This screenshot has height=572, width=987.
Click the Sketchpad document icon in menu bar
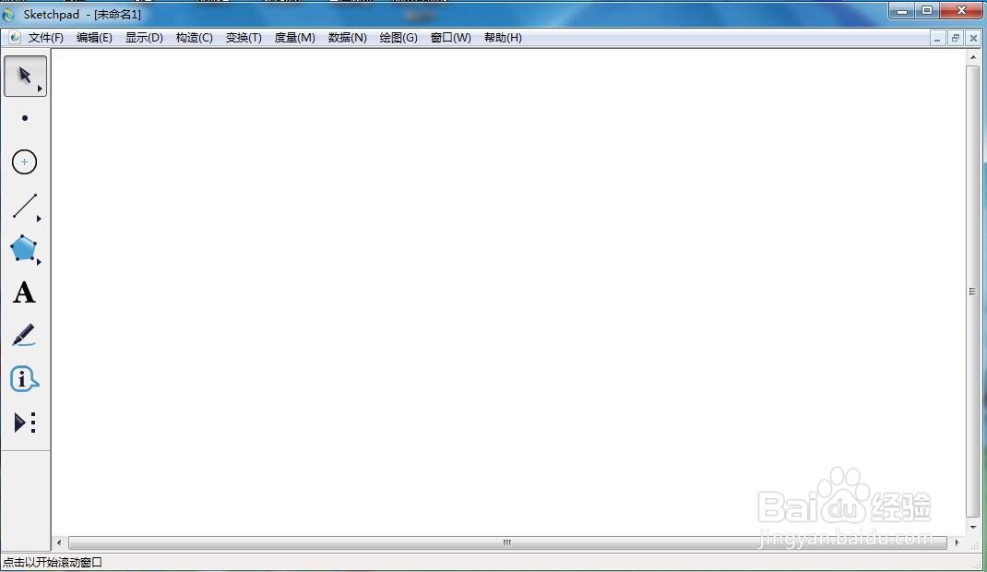pyautogui.click(x=15, y=38)
